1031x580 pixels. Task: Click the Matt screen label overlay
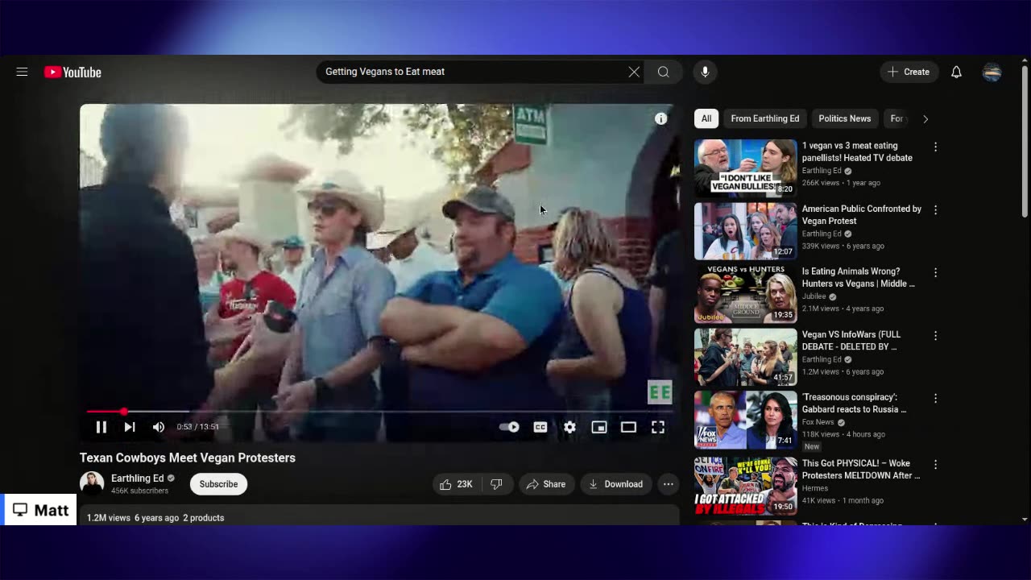40,510
